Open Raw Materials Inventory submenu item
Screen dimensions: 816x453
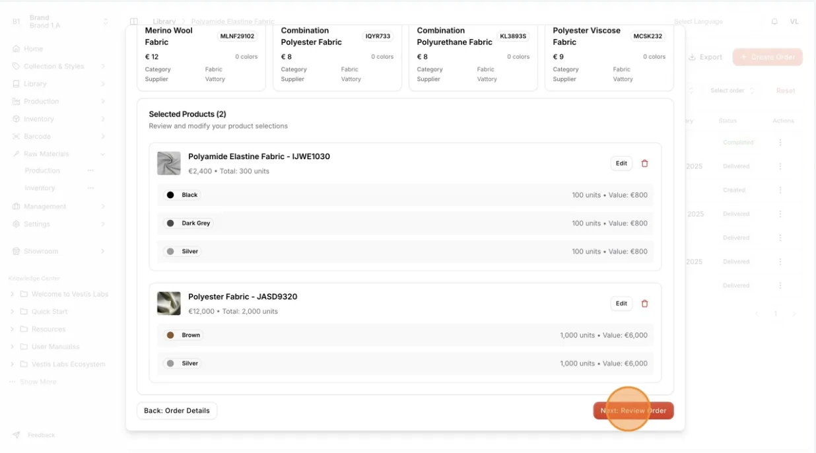coord(40,188)
